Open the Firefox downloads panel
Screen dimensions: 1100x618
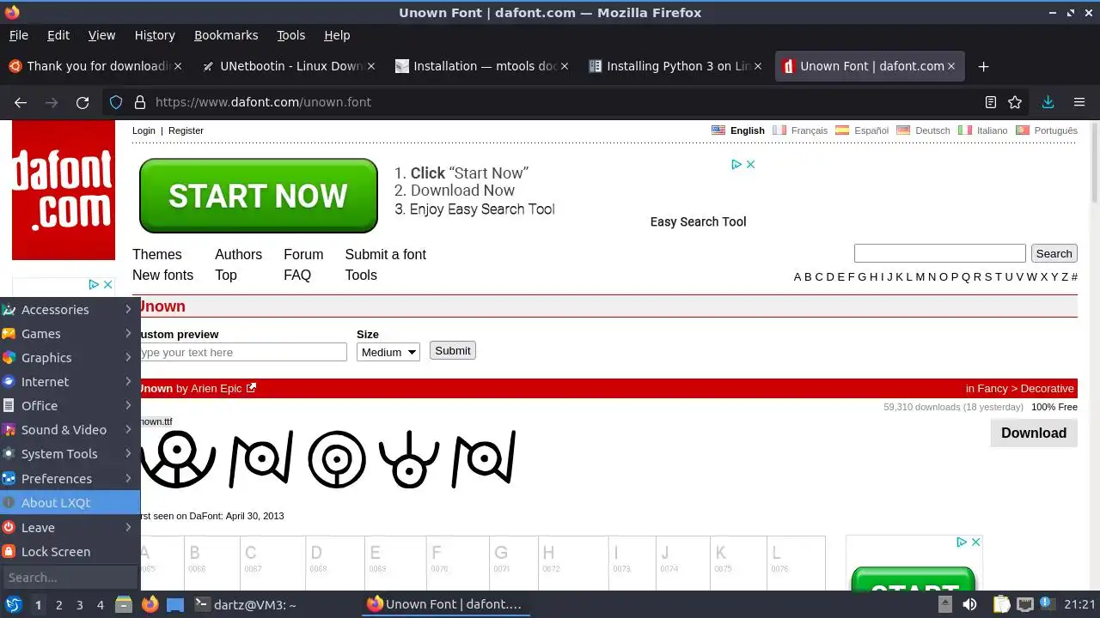pos(1048,102)
